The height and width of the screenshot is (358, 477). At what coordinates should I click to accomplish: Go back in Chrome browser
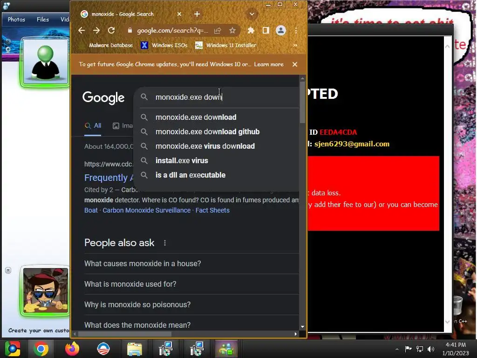click(x=82, y=30)
